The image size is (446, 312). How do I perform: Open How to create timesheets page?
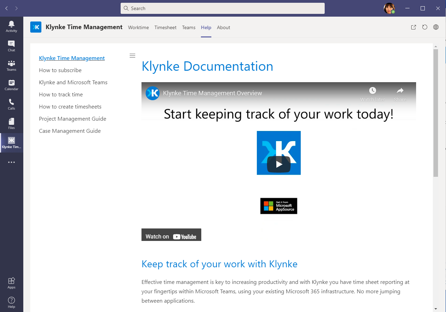[70, 106]
